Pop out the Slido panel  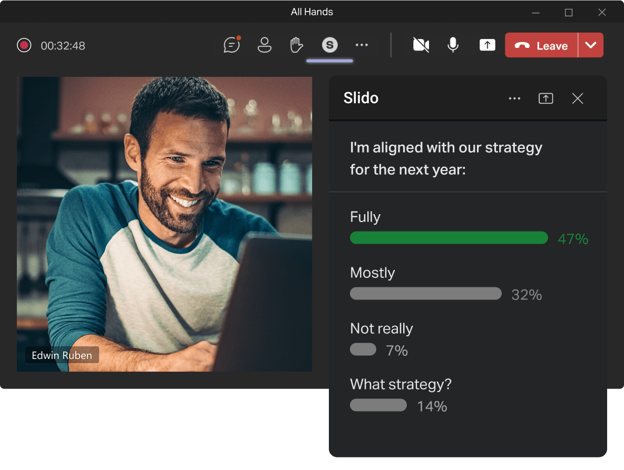pos(545,98)
